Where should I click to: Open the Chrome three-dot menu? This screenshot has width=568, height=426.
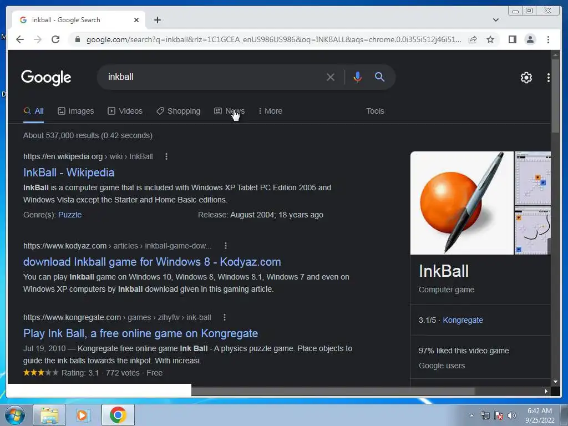[x=548, y=39]
